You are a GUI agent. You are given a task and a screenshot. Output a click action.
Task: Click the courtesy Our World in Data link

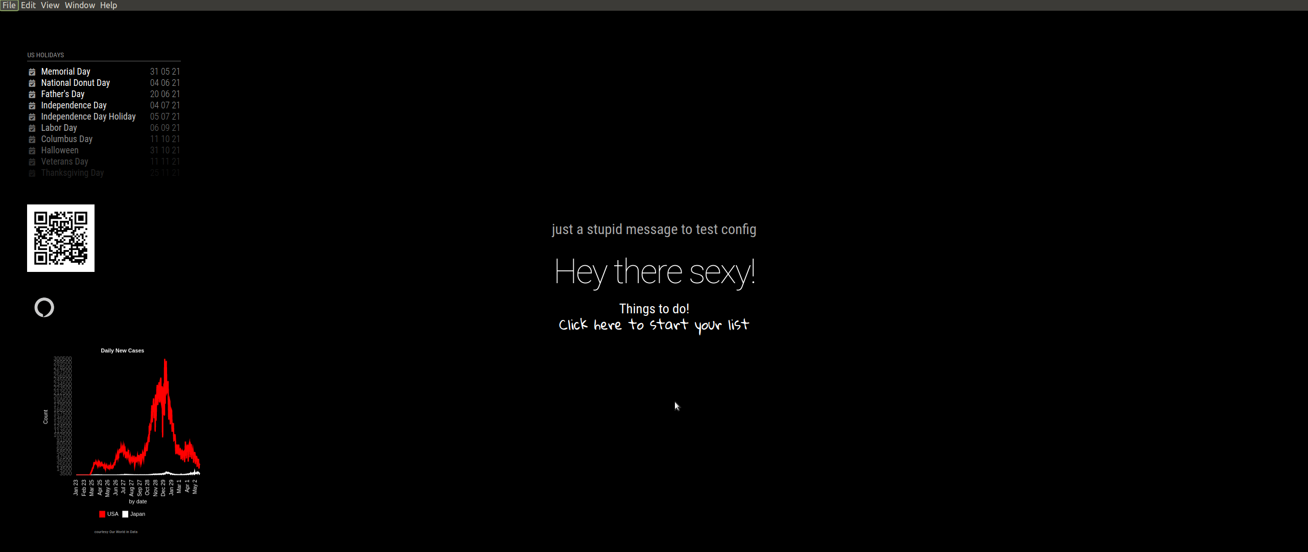pos(116,532)
